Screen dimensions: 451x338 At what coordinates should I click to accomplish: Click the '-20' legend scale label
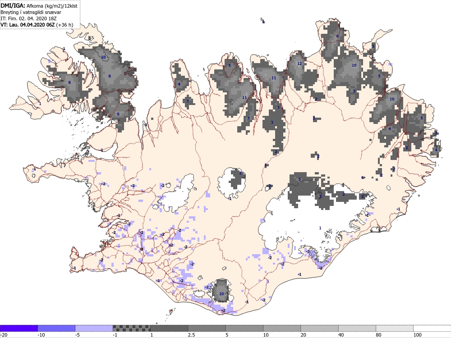pyautogui.click(x=4, y=335)
